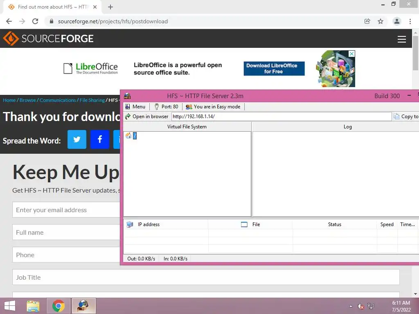Image resolution: width=419 pixels, height=314 pixels.
Task: Share on Facebook
Action: [x=100, y=139]
